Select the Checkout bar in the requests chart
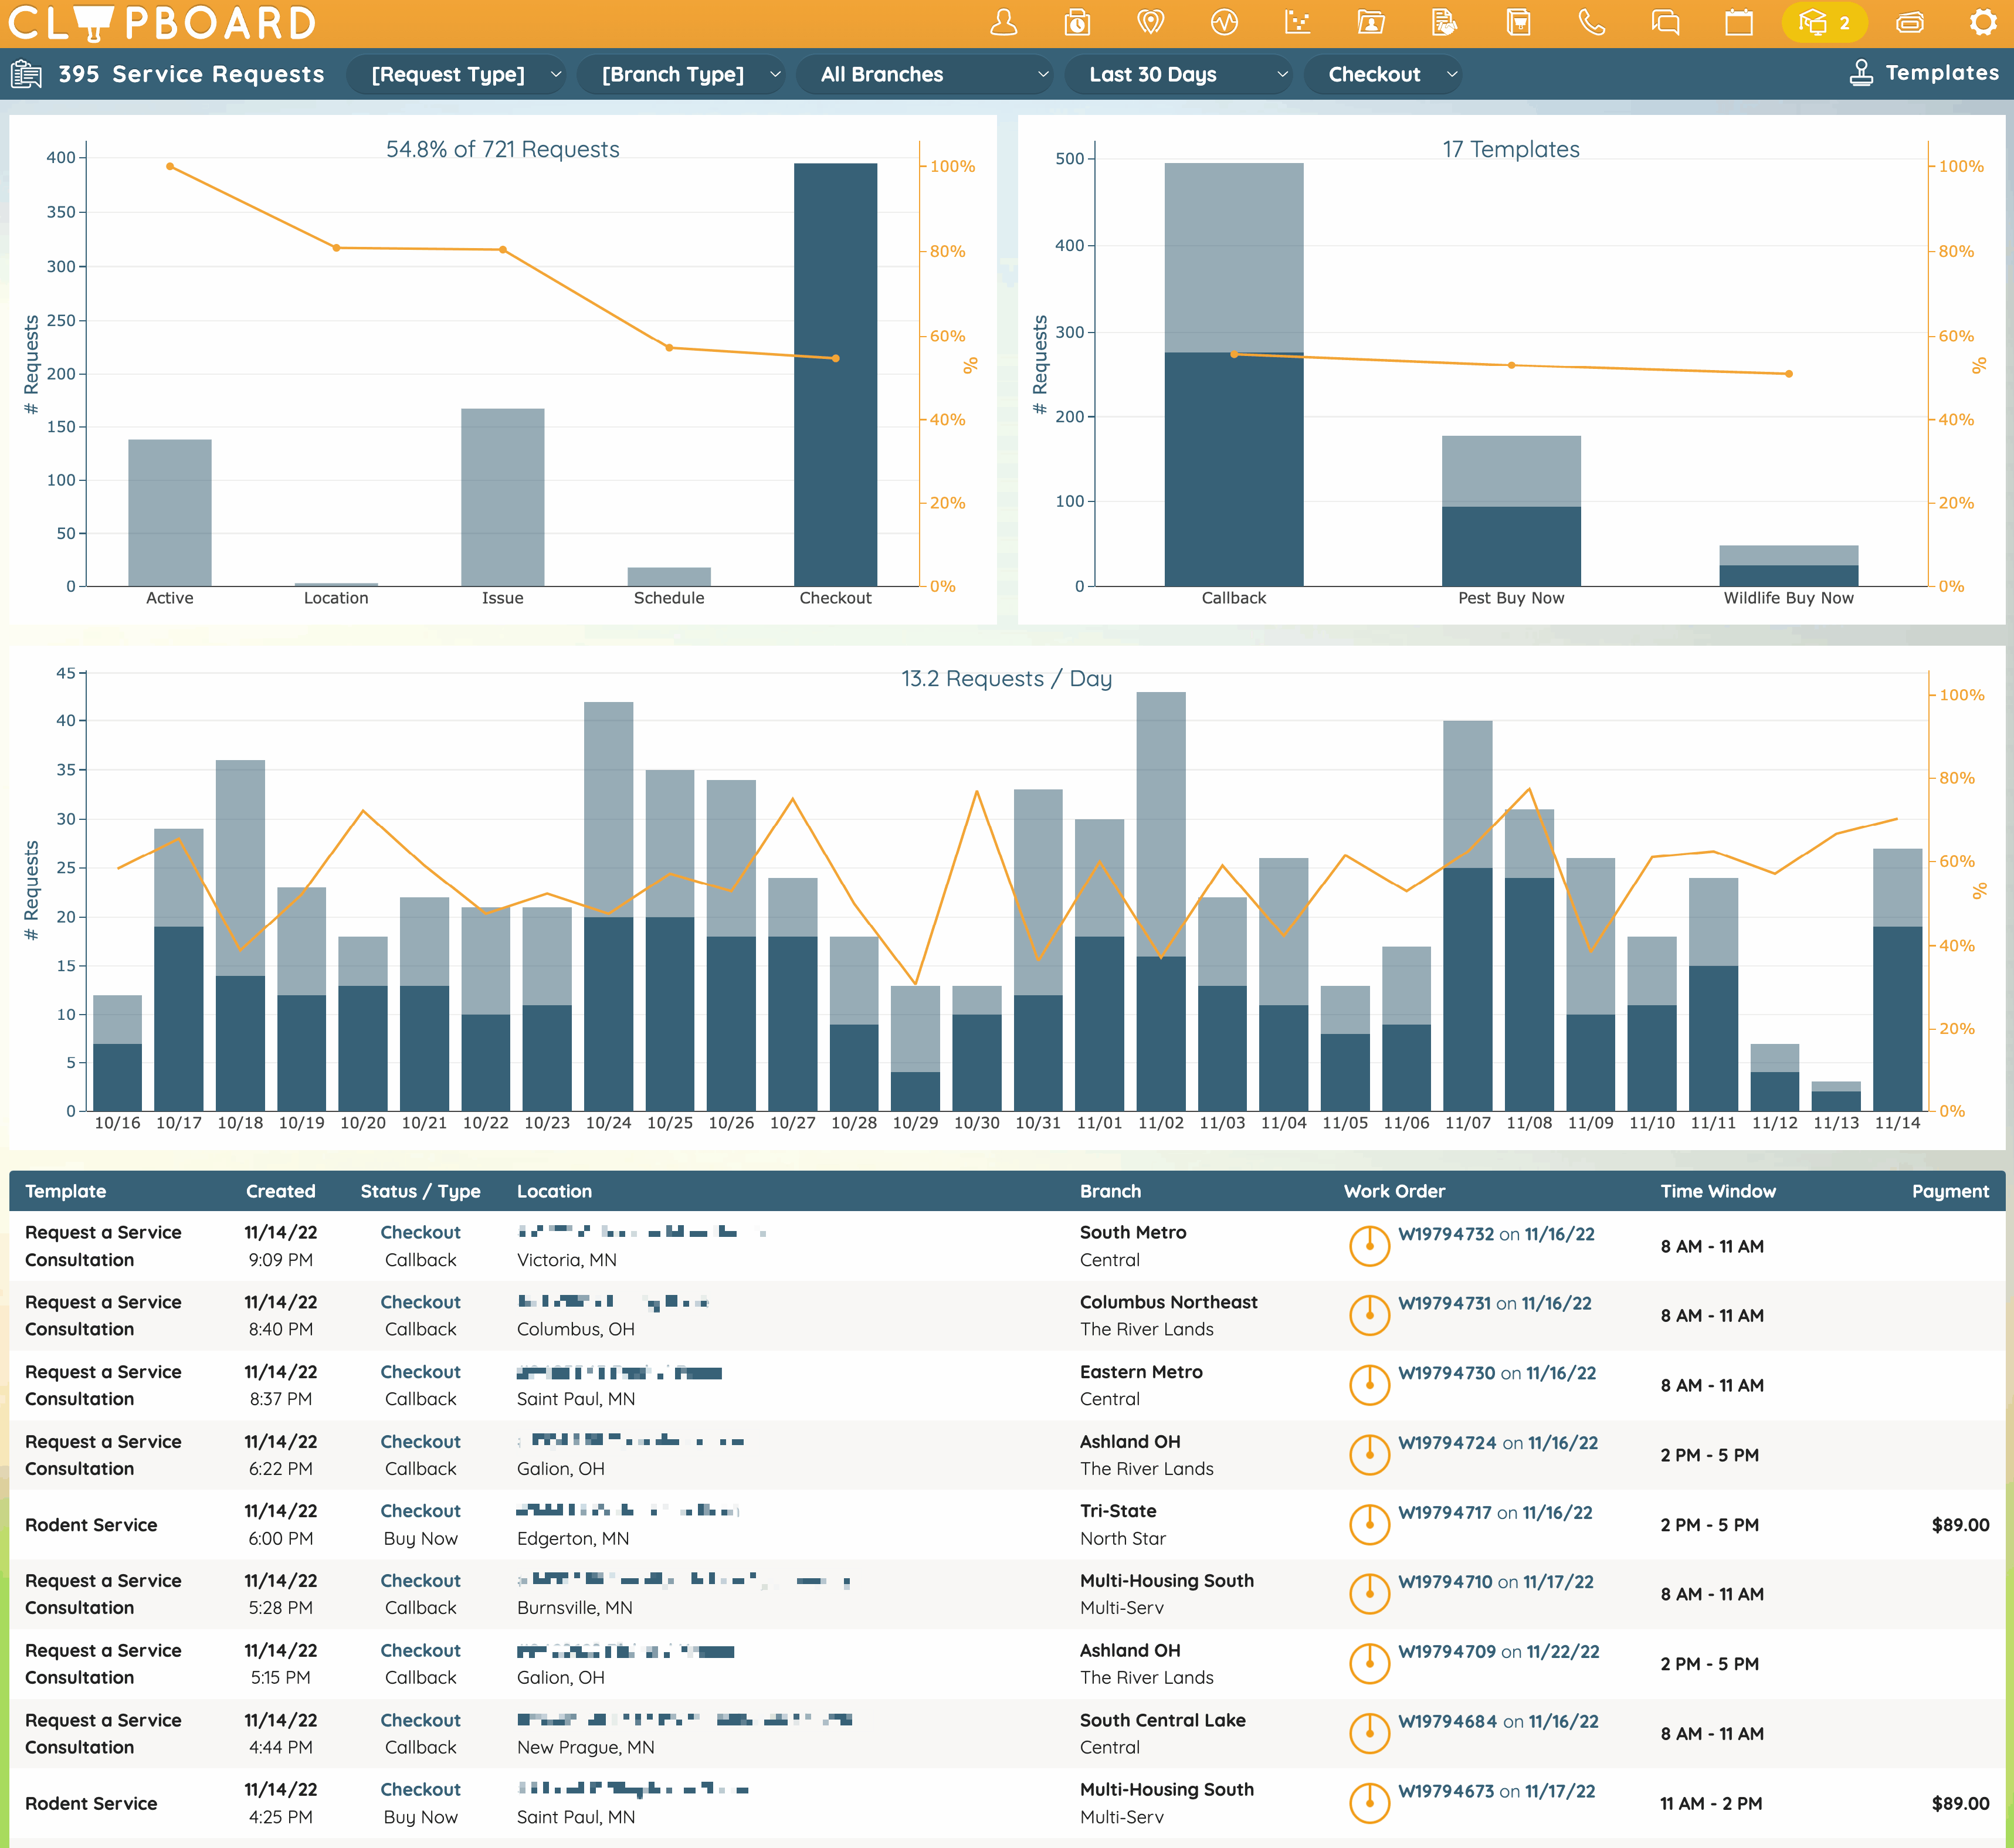The width and height of the screenshot is (2014, 1848). click(x=835, y=374)
